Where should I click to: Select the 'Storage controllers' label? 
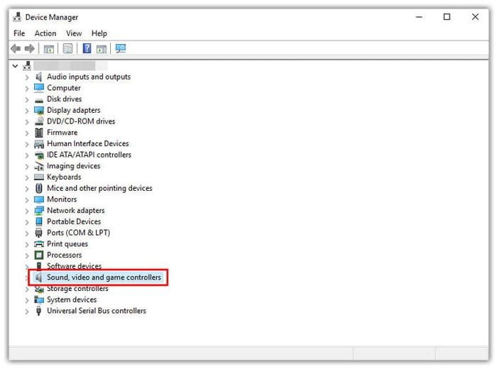click(x=77, y=289)
